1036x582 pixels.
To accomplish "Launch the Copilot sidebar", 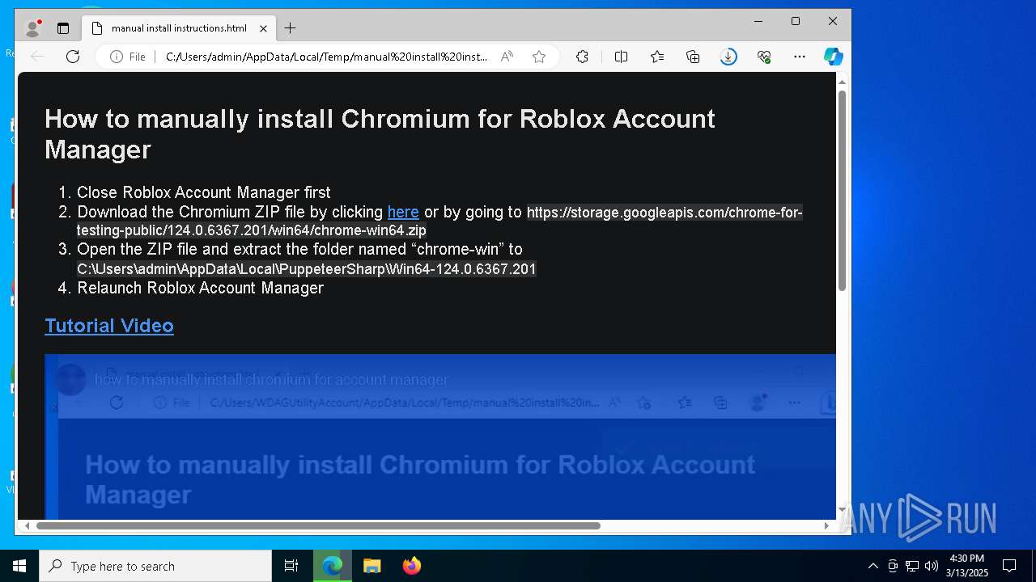I will pyautogui.click(x=834, y=57).
